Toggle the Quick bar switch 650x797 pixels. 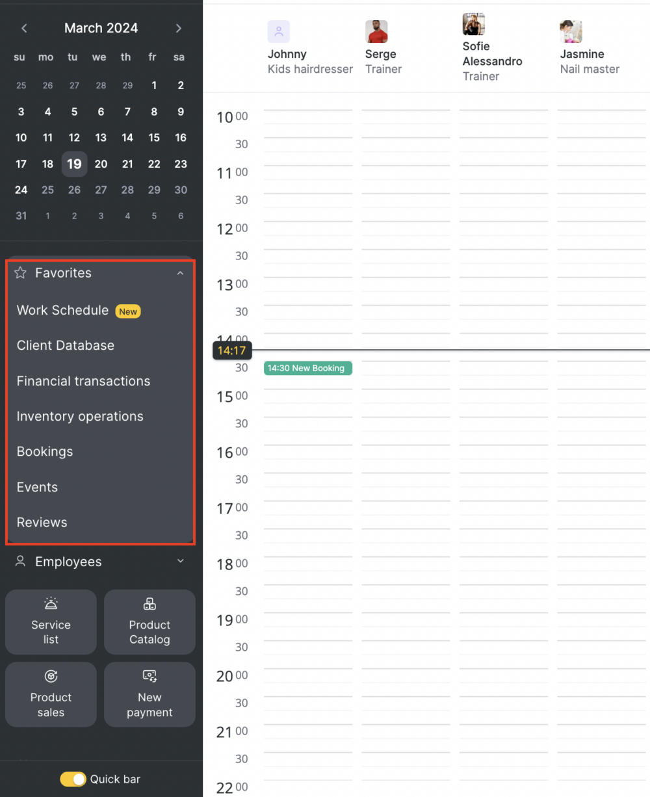(x=73, y=779)
